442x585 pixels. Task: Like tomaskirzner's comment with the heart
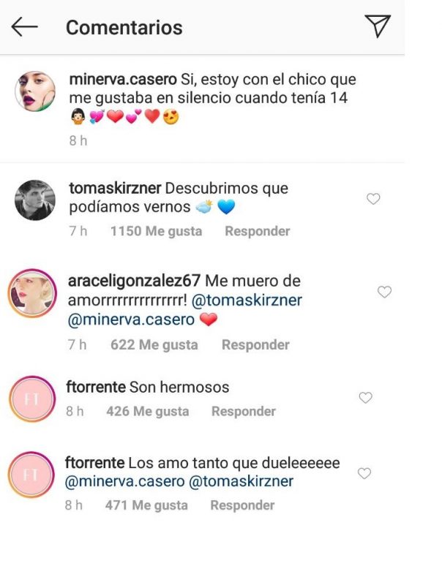[373, 198]
